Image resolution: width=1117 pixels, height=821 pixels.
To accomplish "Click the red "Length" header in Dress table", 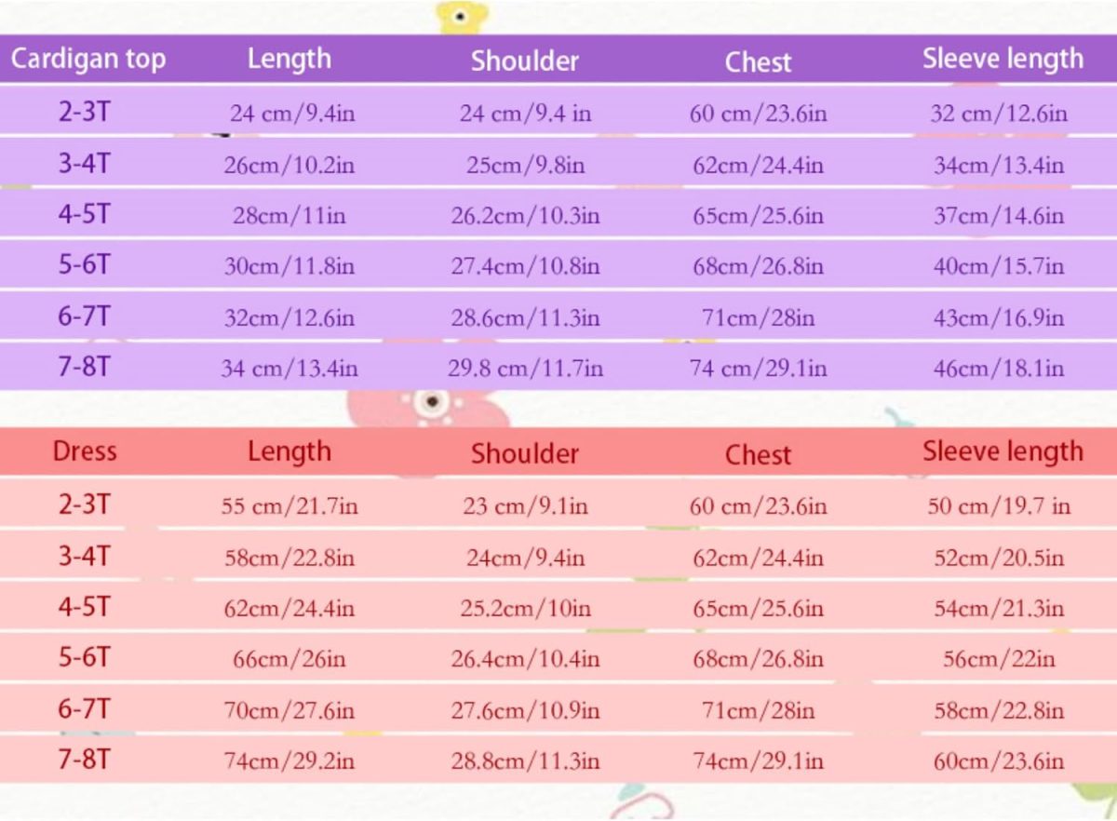I will tap(289, 452).
